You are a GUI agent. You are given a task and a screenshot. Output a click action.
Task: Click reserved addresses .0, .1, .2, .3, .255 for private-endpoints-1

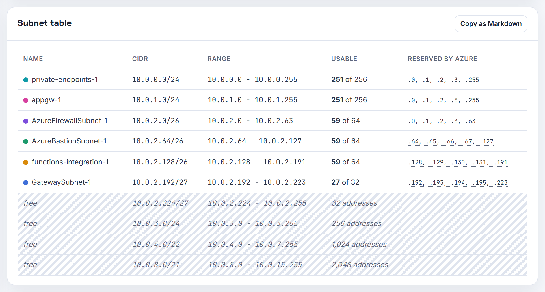coord(443,80)
